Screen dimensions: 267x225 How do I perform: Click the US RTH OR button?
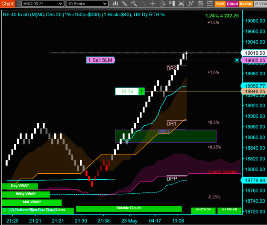pyautogui.click(x=229, y=210)
